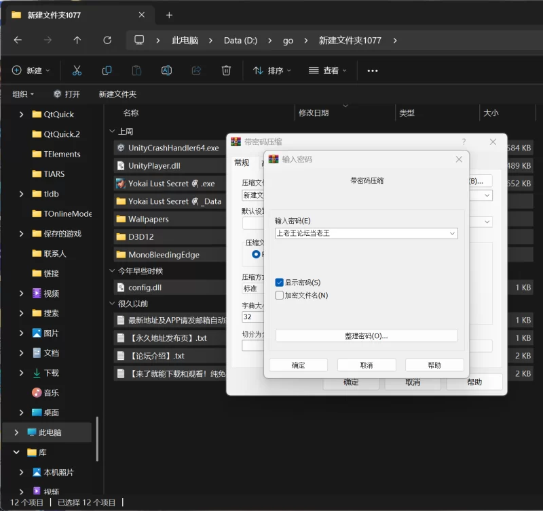Uncheck the 显示密码(S) checkbox
This screenshot has width=543, height=511.
coord(279,283)
